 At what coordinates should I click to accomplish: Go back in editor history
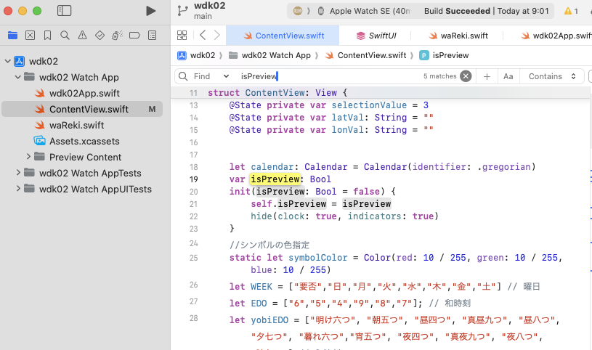click(x=203, y=36)
